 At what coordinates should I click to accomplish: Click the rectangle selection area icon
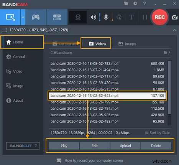[5, 30]
